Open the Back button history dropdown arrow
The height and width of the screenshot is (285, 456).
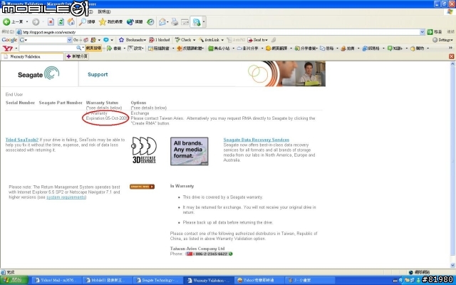(x=27, y=22)
